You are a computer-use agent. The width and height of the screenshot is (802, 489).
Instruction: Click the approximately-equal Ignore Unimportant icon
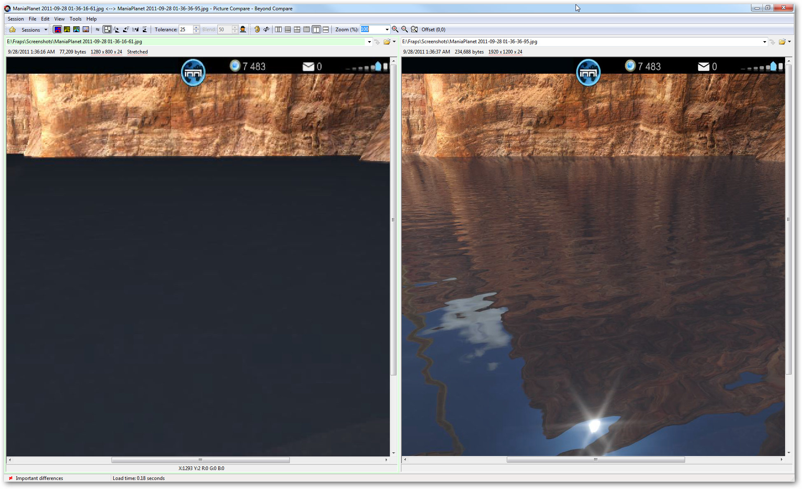pos(98,30)
